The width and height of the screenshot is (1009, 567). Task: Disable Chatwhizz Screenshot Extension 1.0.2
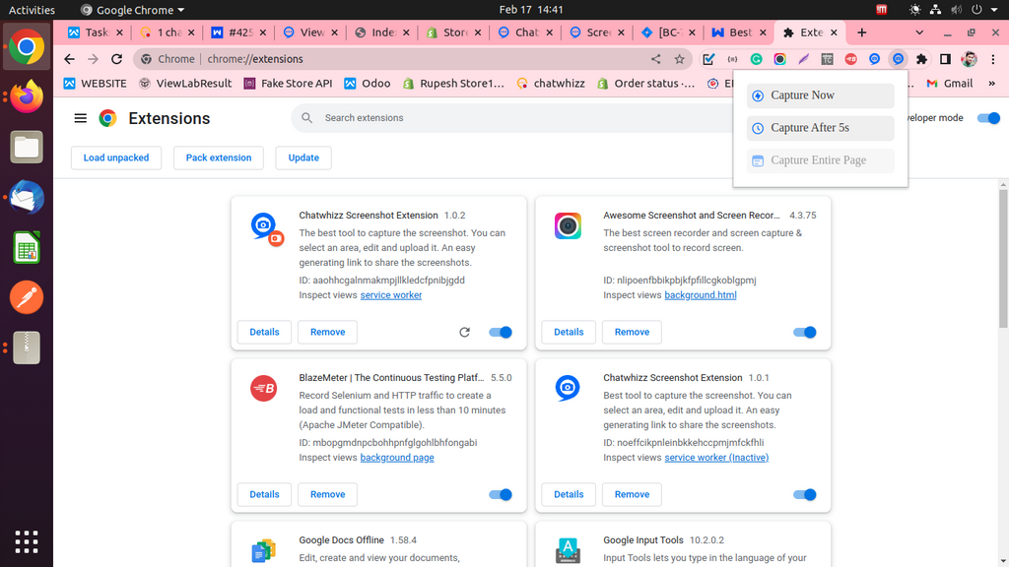click(x=501, y=333)
